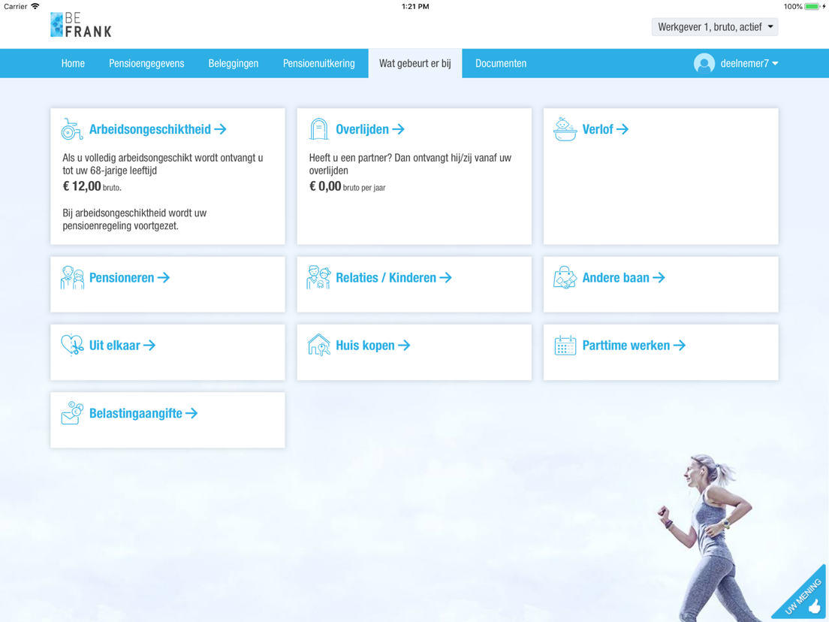Click the 1:21 PM clock in status bar
Screen dimensions: 829x622
[415, 6]
